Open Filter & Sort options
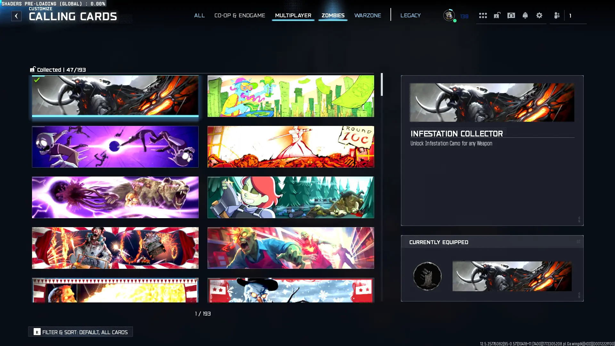Image resolution: width=615 pixels, height=346 pixels. [81, 332]
